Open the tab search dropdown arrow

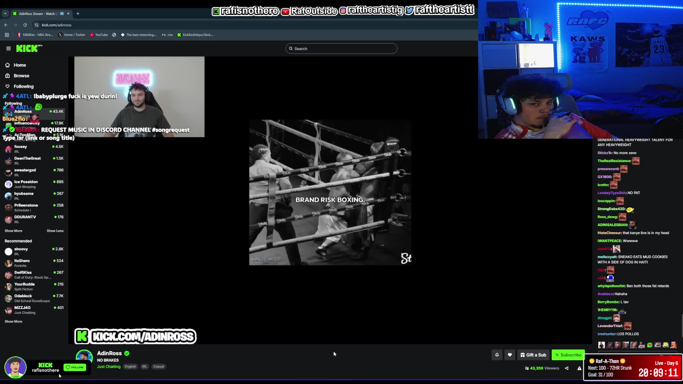[x=5, y=14]
